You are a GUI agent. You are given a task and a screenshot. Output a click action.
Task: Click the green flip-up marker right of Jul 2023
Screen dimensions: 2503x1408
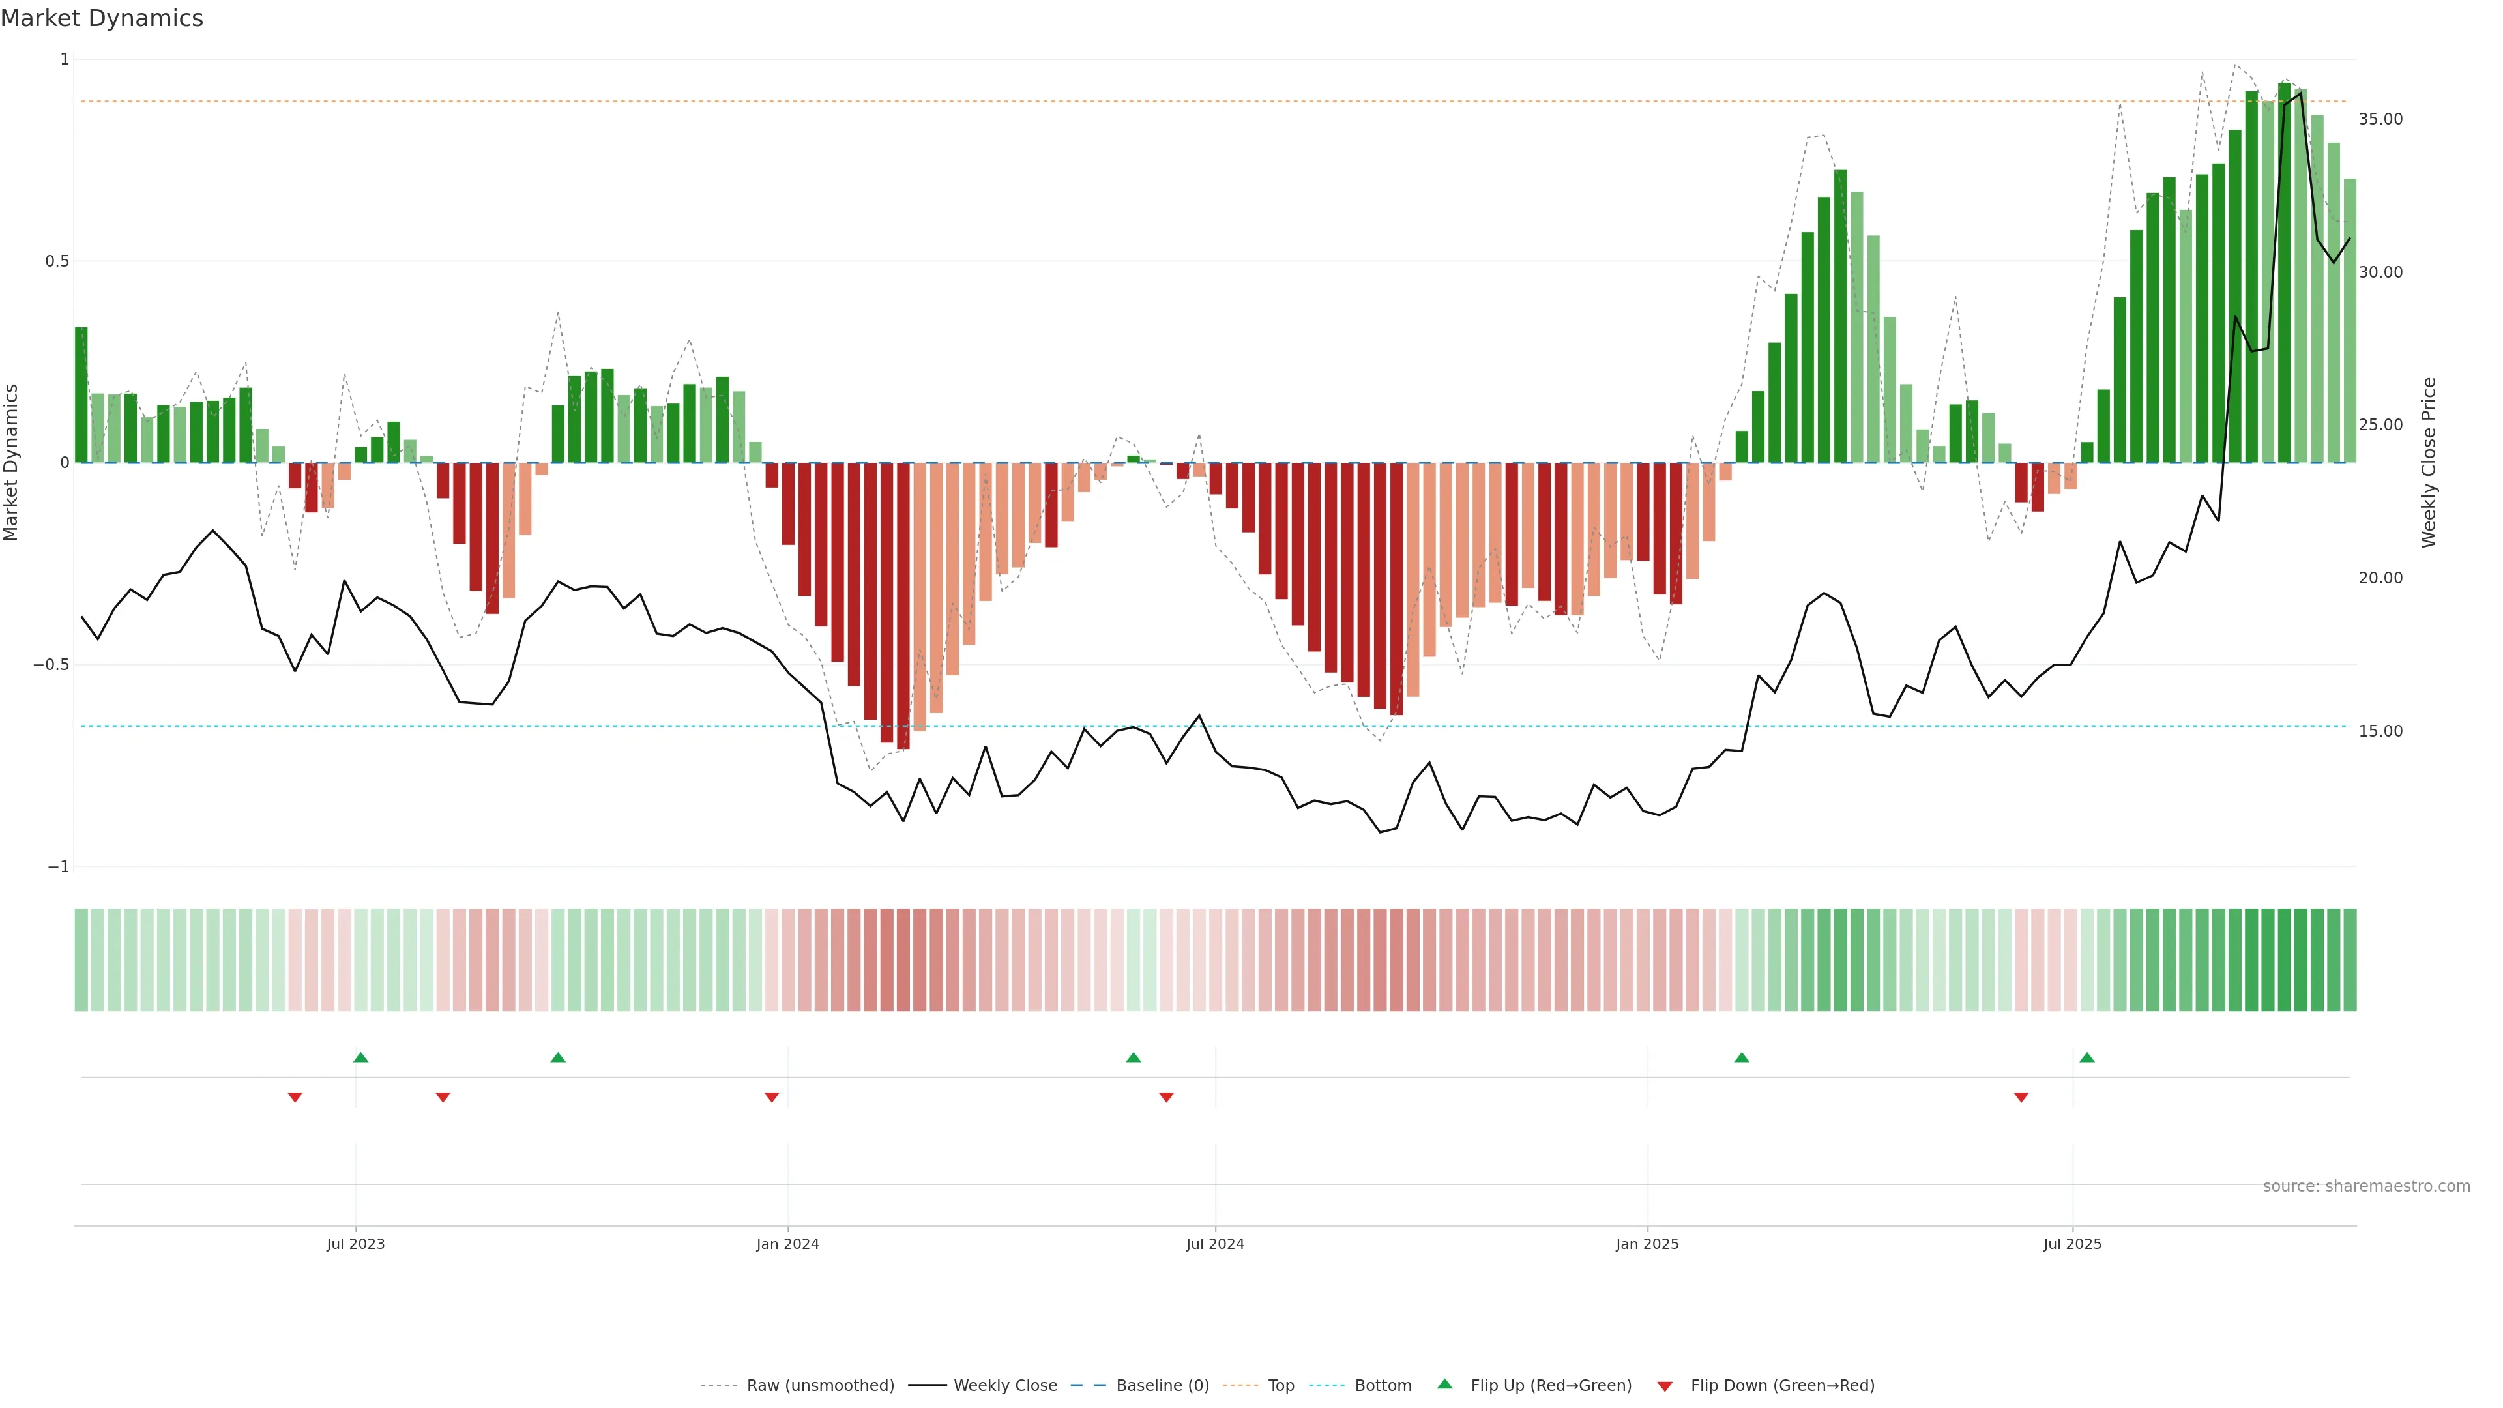coord(360,1057)
